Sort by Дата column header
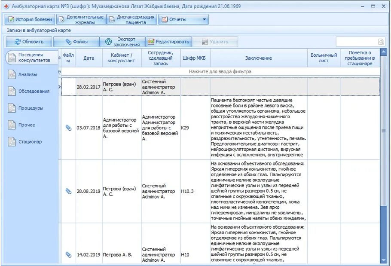 pos(89,58)
